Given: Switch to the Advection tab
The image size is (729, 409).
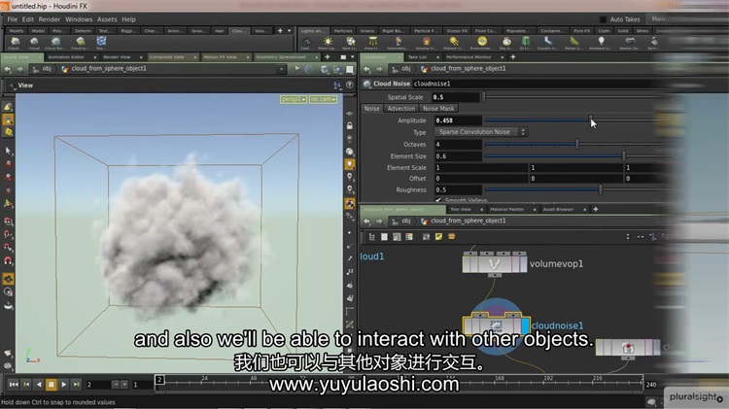Looking at the screenshot, I should click(x=400, y=108).
